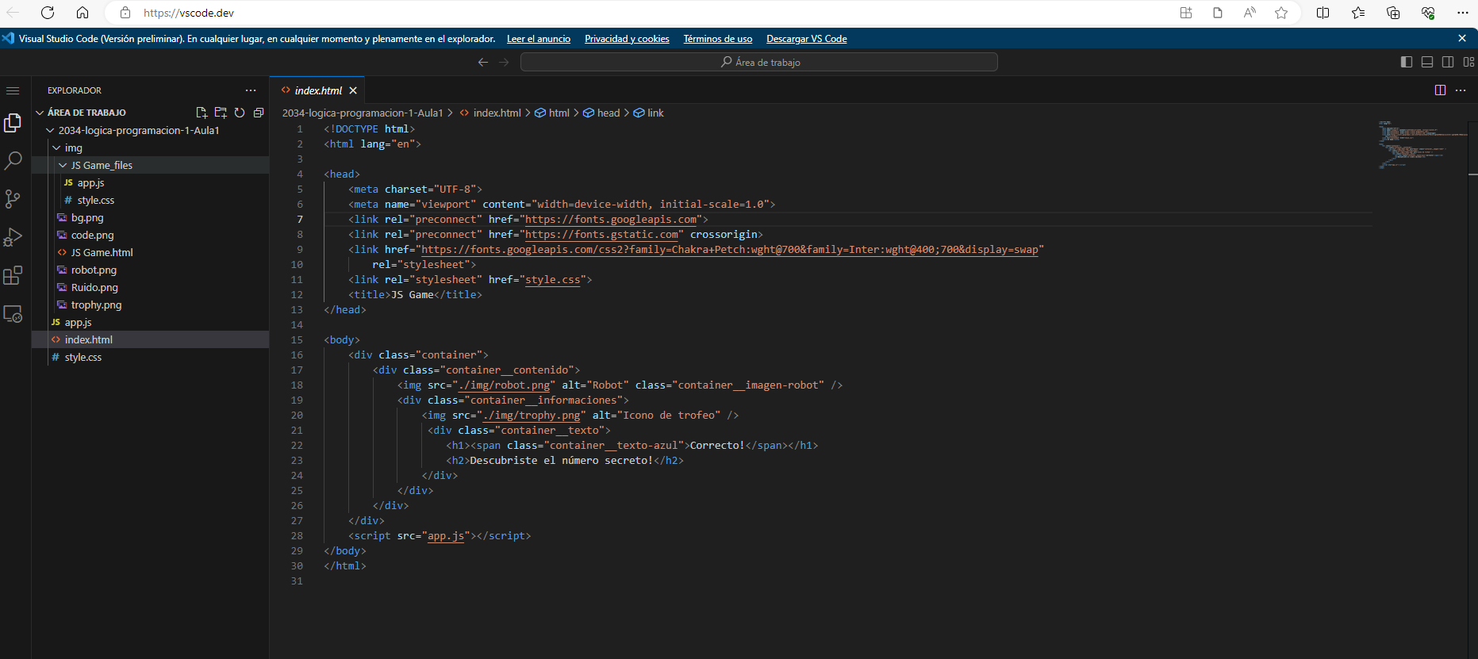Open Explorer views and more actions menu

pyautogui.click(x=251, y=90)
